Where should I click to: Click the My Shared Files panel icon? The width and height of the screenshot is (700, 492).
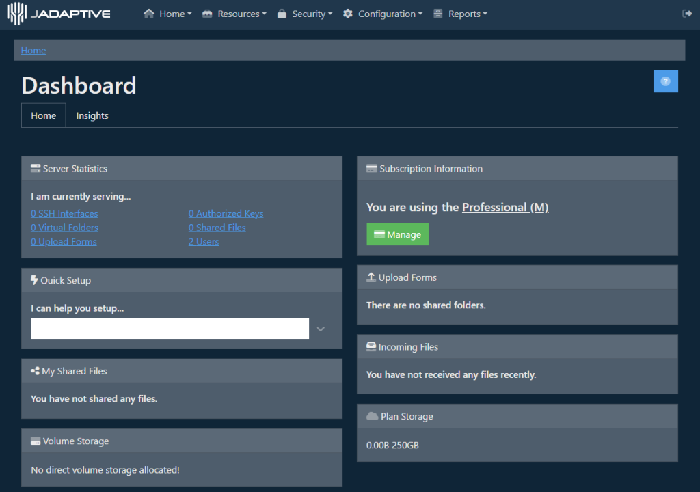[x=33, y=371]
